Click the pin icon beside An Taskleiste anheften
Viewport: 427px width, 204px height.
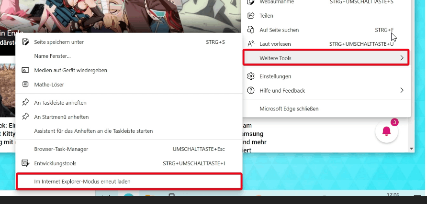[x=25, y=102]
